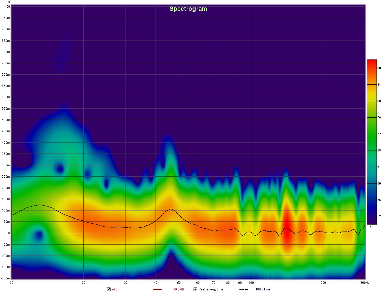
Task: Click the -100m time axis label
Action: (5, 256)
